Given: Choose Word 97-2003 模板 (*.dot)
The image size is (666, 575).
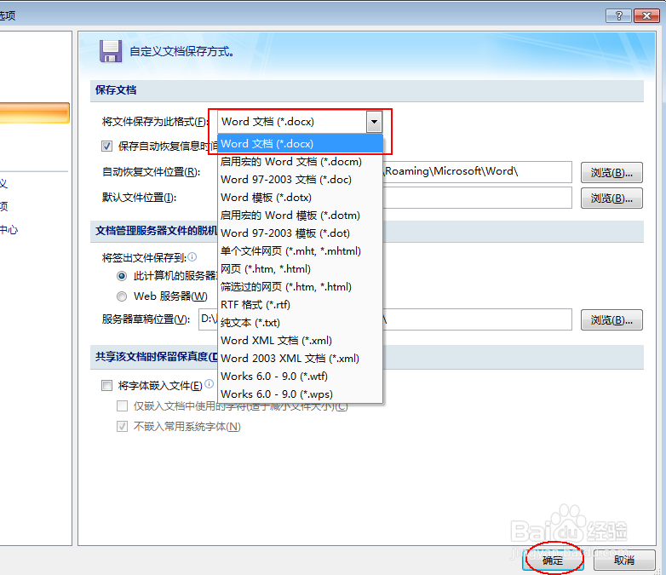Looking at the screenshot, I should (x=300, y=233).
